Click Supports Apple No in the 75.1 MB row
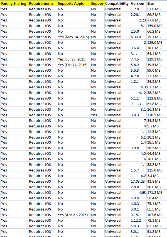 74,204
